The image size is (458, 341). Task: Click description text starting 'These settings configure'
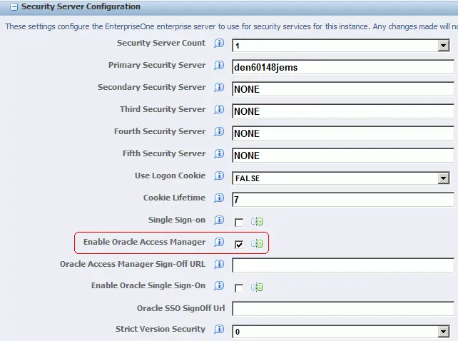point(231,26)
